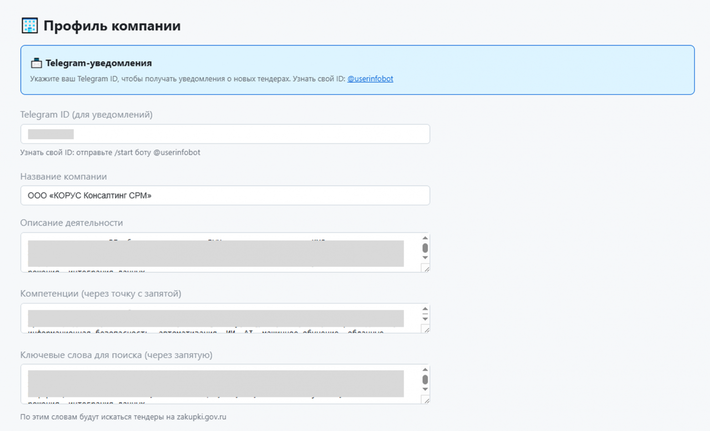
Task: Click the Компетенции (через точку с запятой) label
Action: pyautogui.click(x=101, y=294)
